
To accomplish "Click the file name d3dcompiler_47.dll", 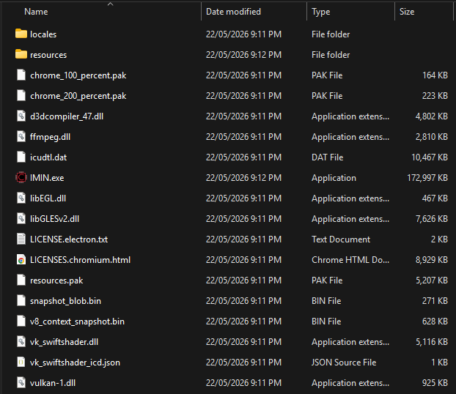I will pos(67,116).
